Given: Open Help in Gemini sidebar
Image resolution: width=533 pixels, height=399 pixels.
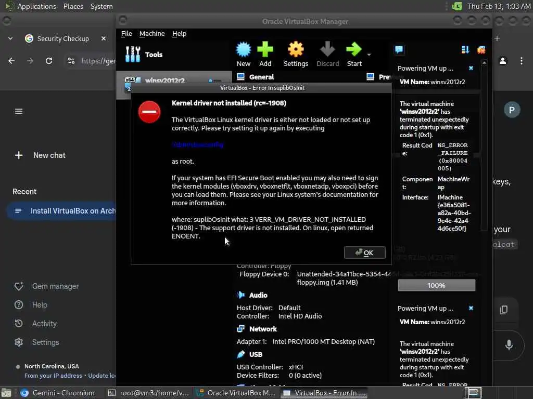Looking at the screenshot, I should (x=31, y=305).
